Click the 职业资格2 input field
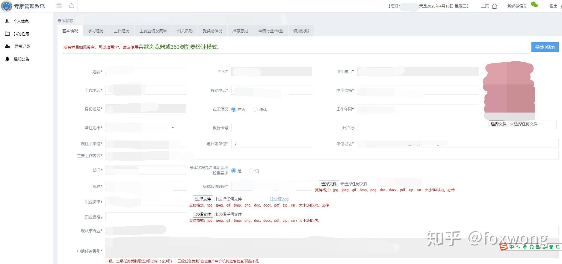 pyautogui.click(x=146, y=217)
